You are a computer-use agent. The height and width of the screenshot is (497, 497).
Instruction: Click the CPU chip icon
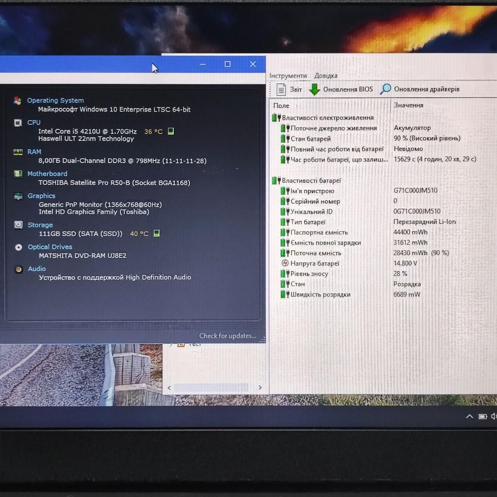tap(18, 123)
